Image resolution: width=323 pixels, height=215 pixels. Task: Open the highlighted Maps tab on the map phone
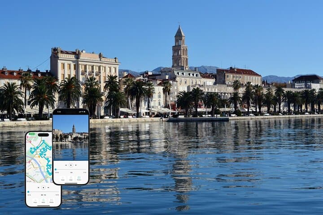(x=43, y=201)
